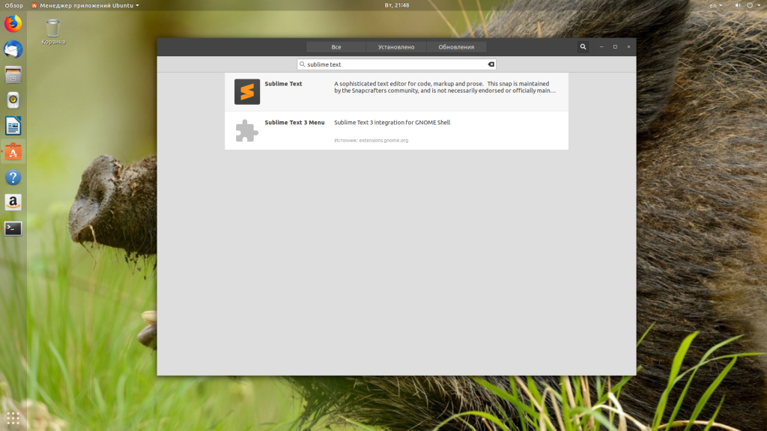Open Firefox from the dock

(13, 24)
